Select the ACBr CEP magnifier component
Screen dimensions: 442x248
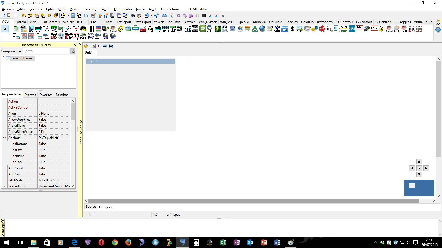[225, 29]
